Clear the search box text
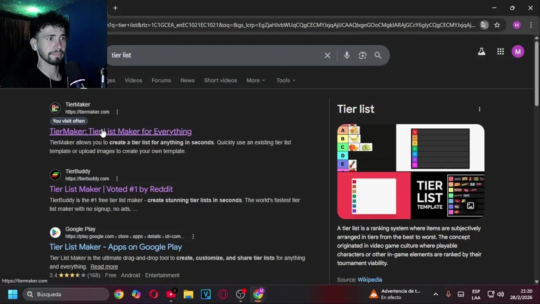The image size is (540, 304). [x=327, y=55]
